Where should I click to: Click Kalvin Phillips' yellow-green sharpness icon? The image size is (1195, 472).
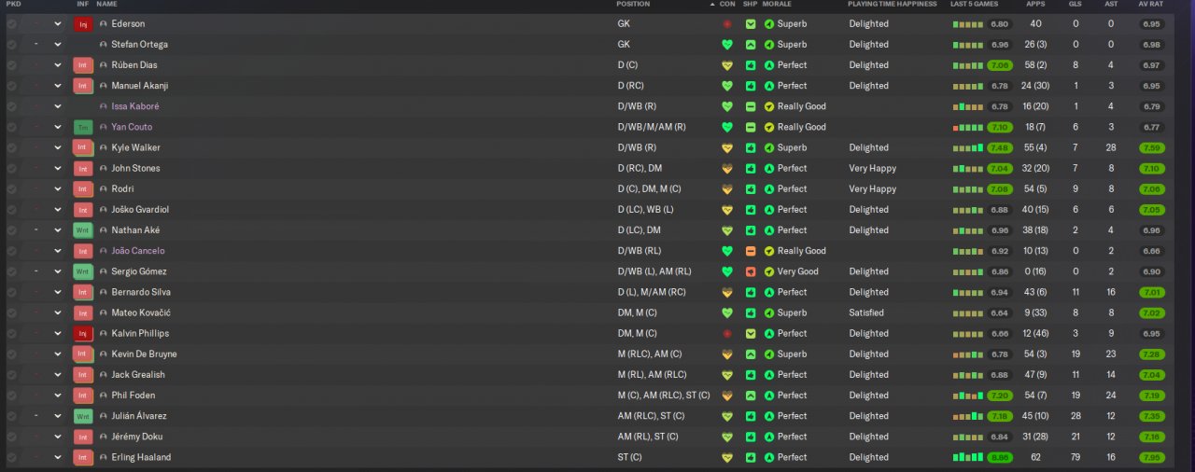pos(751,334)
